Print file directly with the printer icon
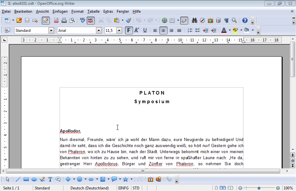 (x=64, y=20)
